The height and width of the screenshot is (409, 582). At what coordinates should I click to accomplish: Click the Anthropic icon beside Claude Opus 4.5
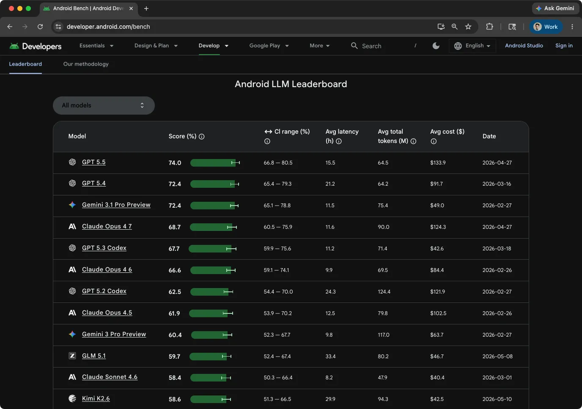point(72,313)
